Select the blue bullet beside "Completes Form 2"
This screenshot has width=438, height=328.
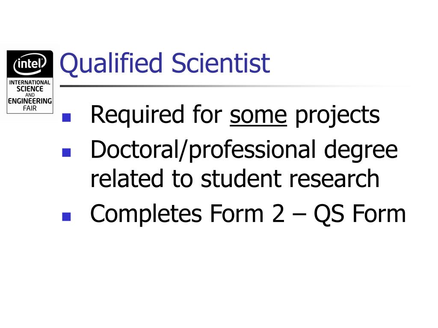click(x=66, y=217)
